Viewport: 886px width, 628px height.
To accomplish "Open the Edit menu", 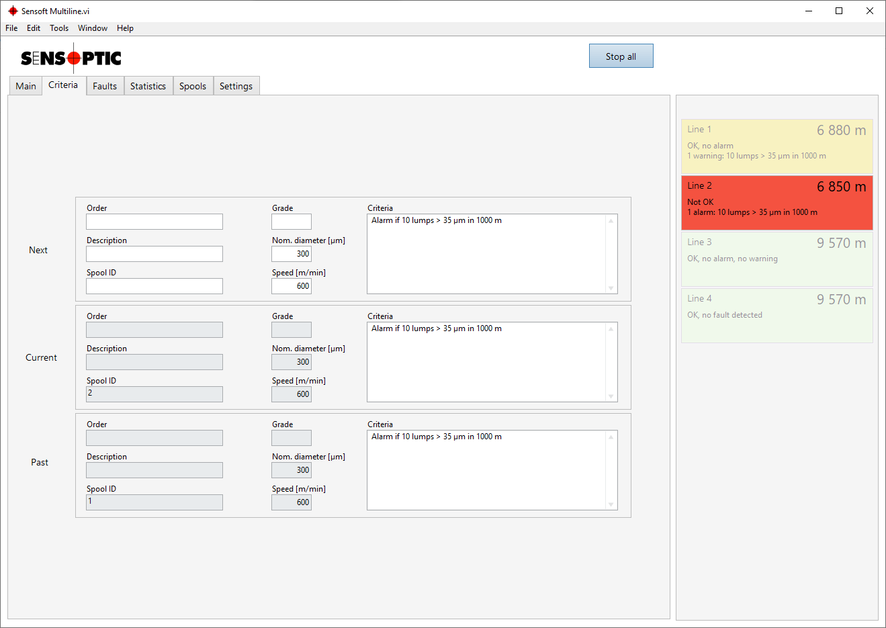I will coord(34,28).
